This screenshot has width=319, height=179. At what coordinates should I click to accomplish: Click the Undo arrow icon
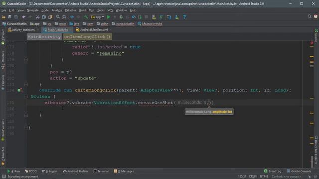tap(24, 17)
